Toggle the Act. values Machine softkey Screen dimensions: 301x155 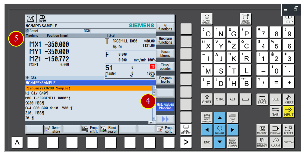[165, 106]
